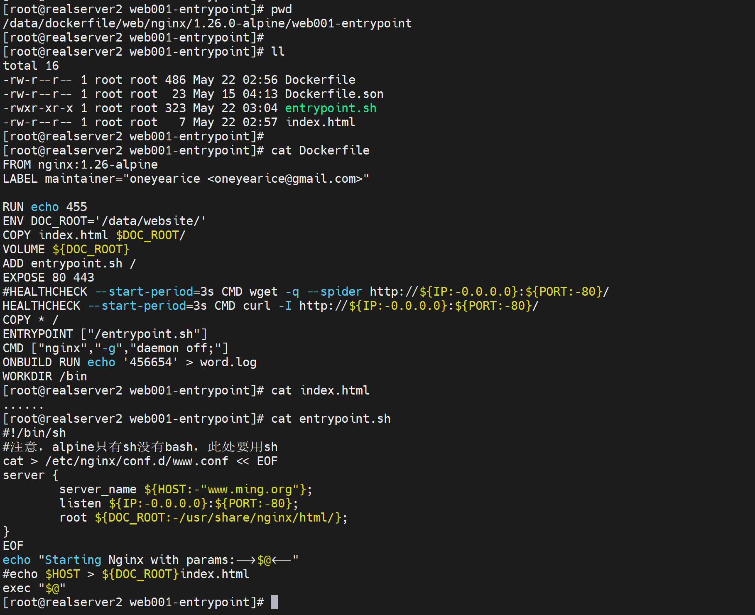Click word.log in the ONBUILD line

(228, 362)
